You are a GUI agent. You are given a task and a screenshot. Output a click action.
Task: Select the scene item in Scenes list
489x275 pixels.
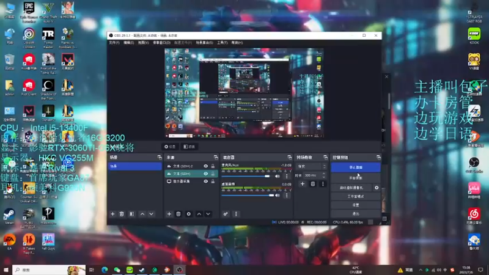point(134,166)
